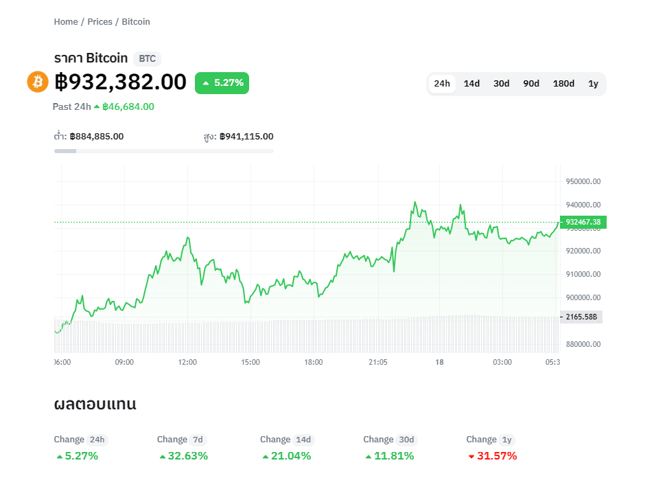The image size is (654, 487).
Task: Switch chart range to 90d
Action: tap(531, 84)
